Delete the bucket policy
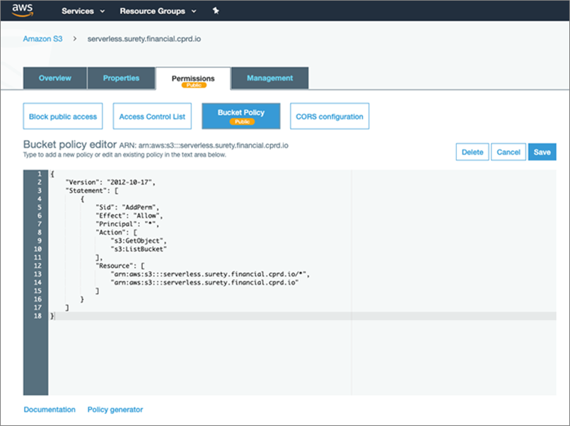This screenshot has width=570, height=426. tap(472, 152)
